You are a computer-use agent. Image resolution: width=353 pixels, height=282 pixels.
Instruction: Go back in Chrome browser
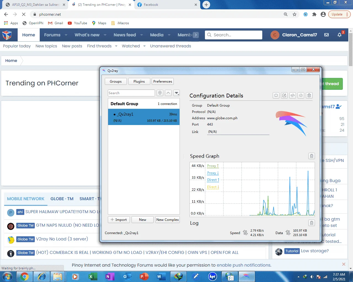(x=6, y=14)
